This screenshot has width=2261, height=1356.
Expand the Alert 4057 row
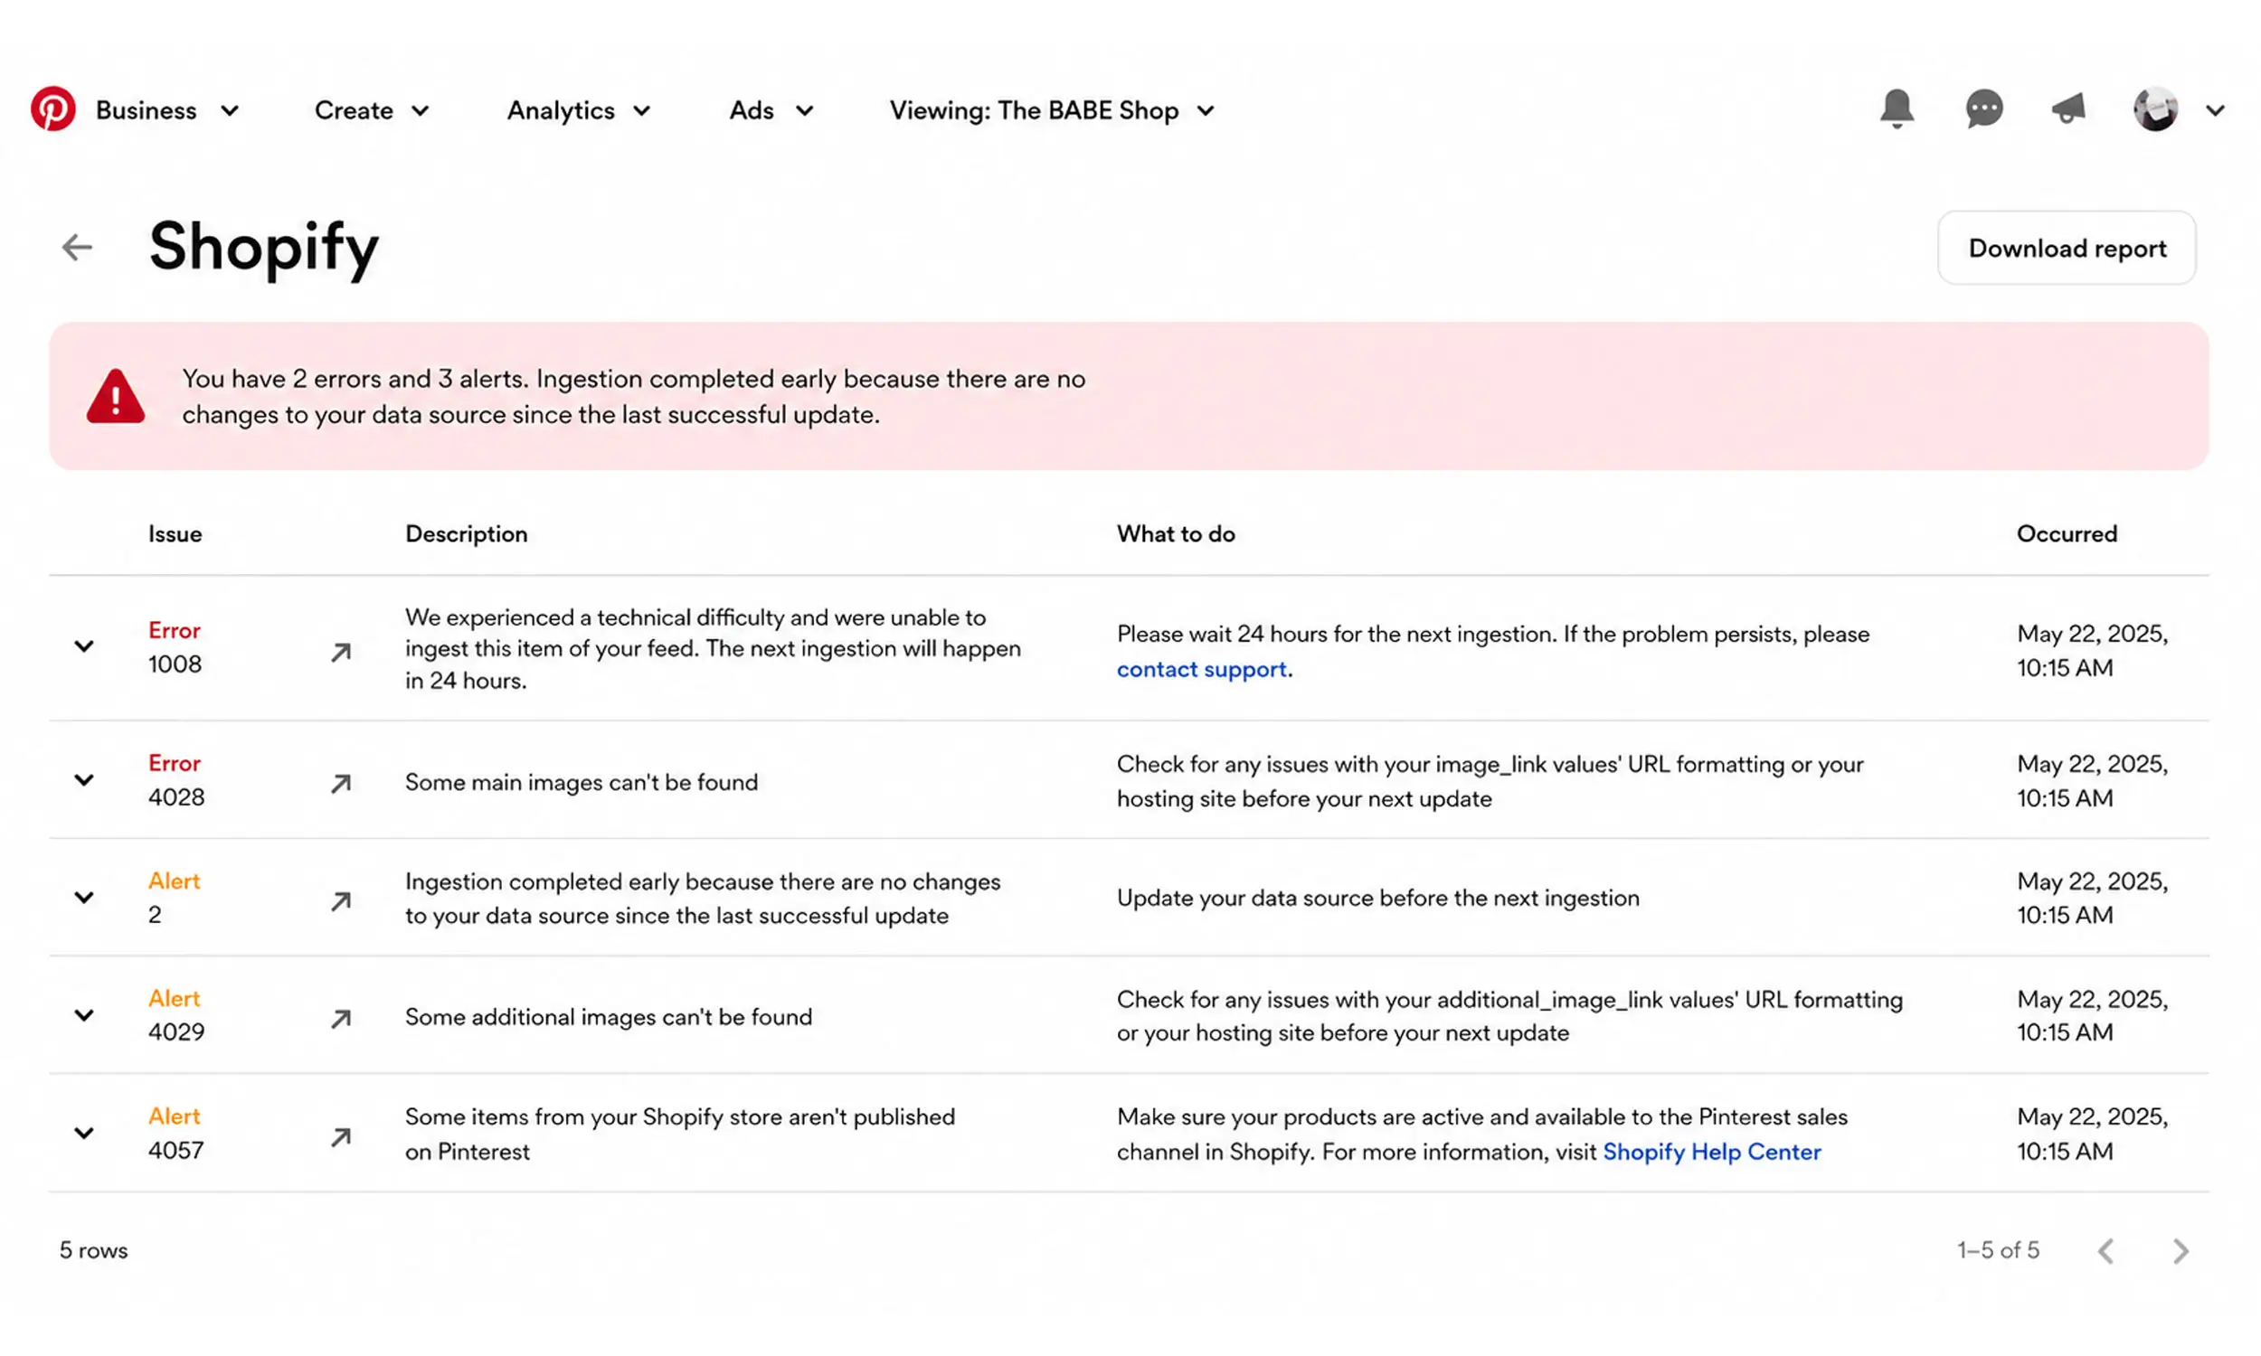pos(84,1134)
